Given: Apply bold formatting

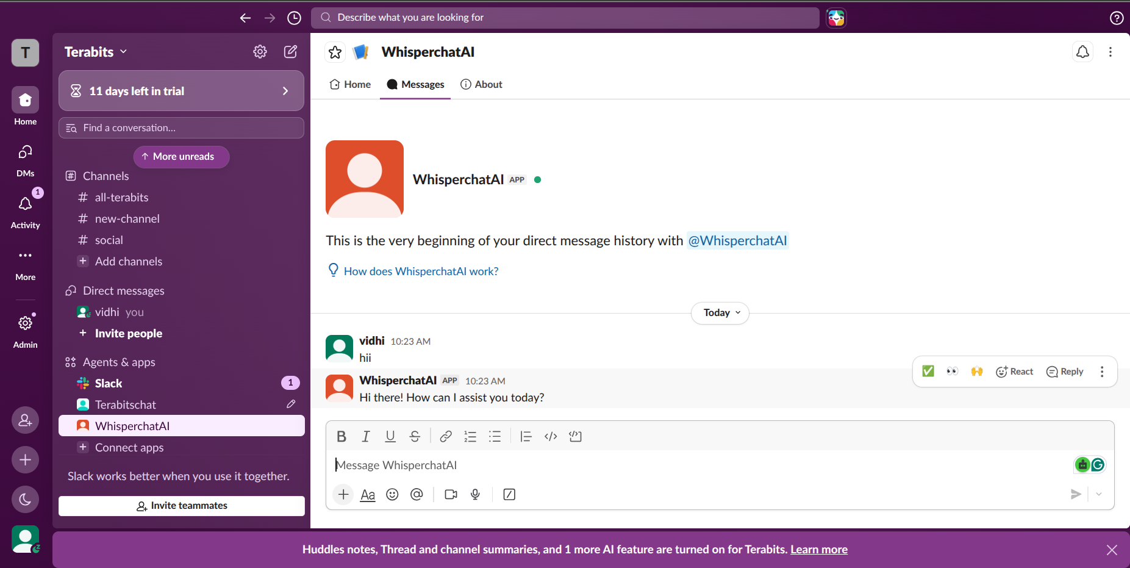Looking at the screenshot, I should (x=342, y=436).
